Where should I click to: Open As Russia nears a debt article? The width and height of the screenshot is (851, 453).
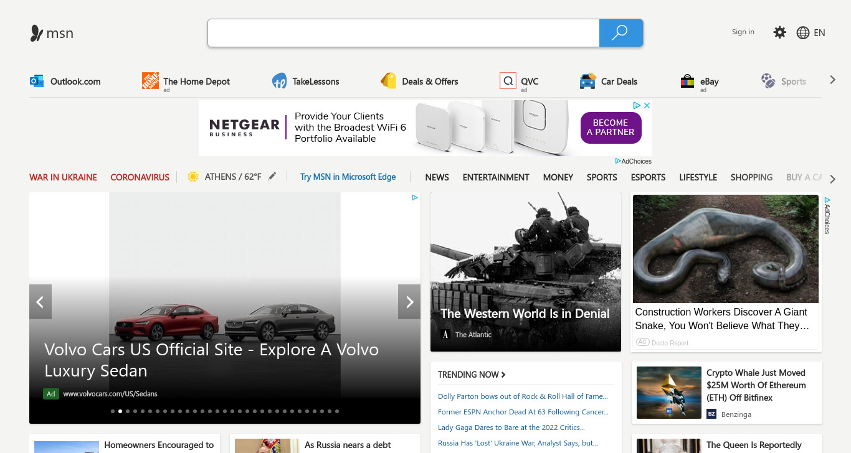348,445
